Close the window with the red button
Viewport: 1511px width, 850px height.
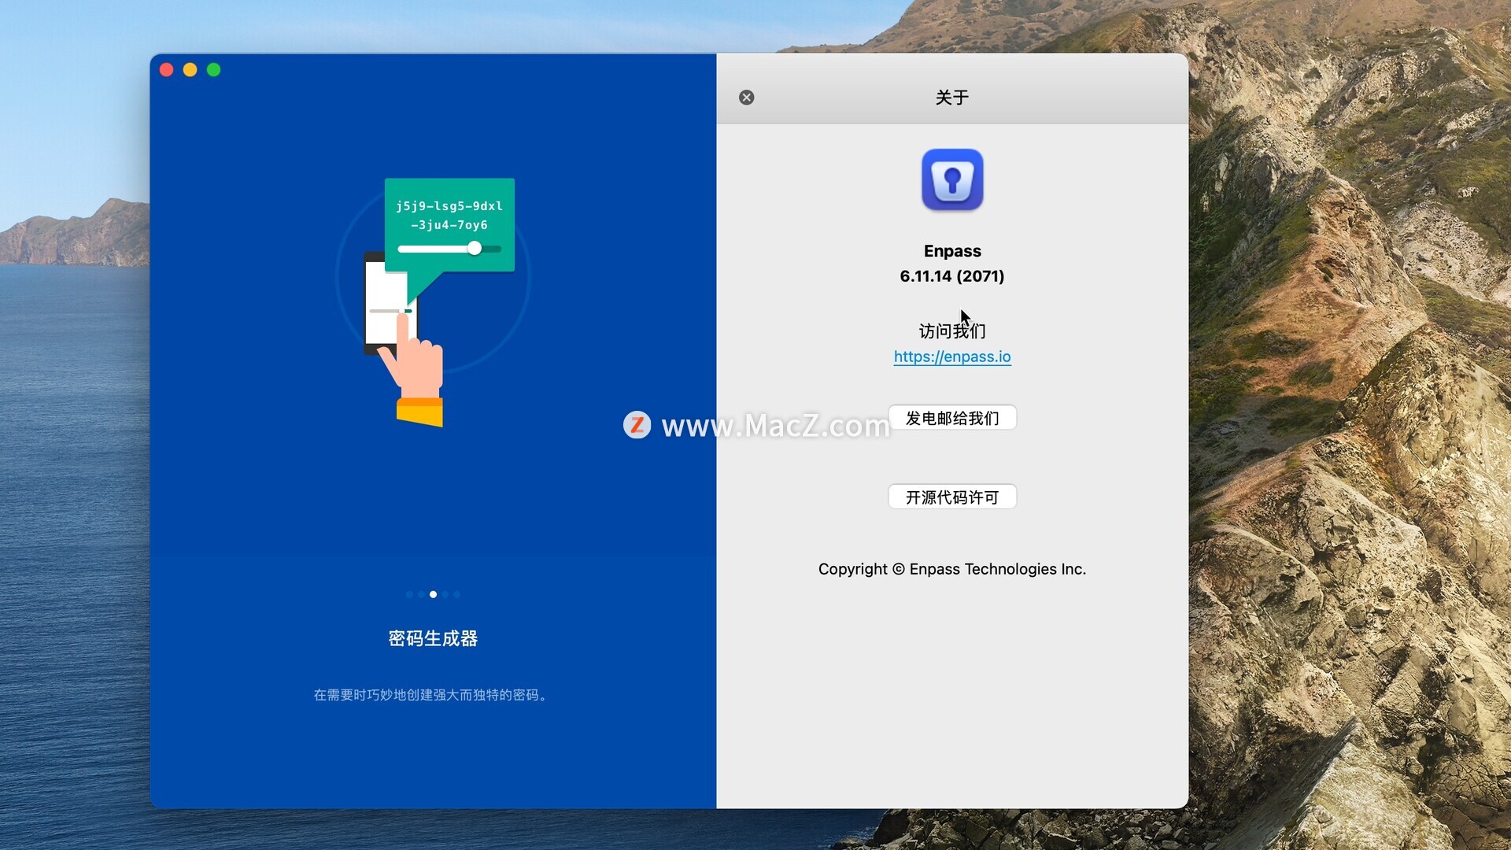tap(167, 70)
